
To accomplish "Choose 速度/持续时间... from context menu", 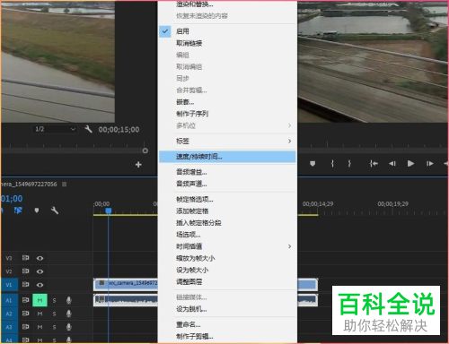I will [227, 157].
